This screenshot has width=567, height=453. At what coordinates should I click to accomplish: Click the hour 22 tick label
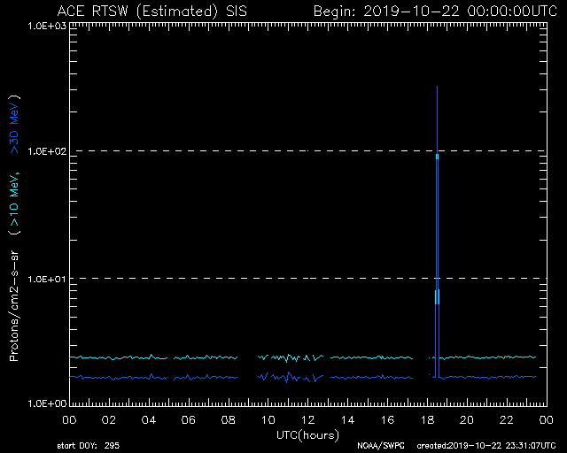[x=505, y=419]
